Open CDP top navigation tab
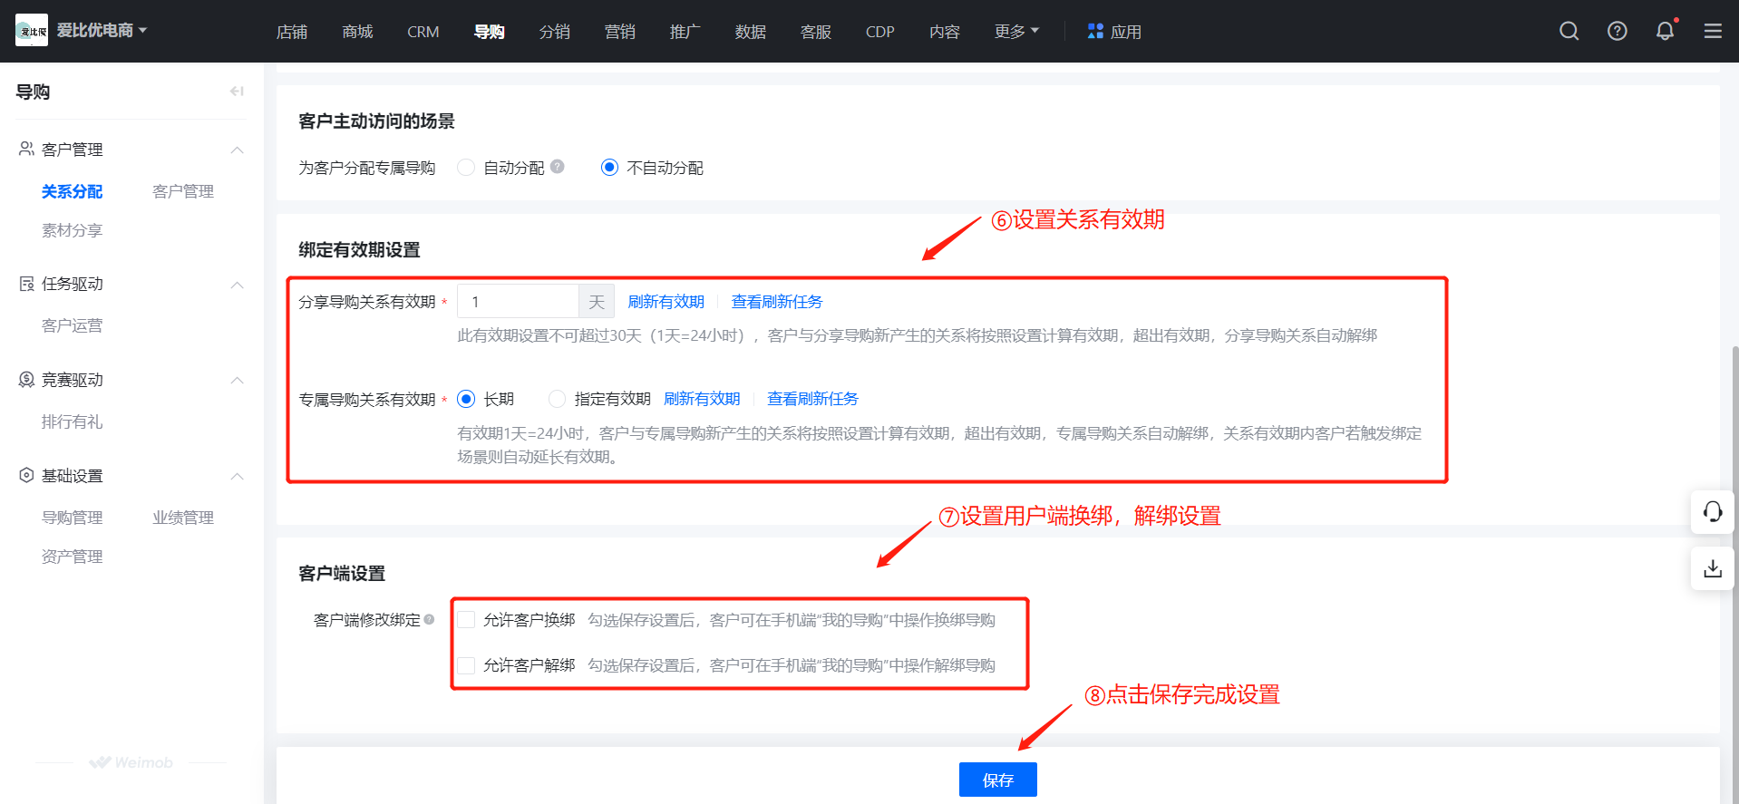 point(880,32)
